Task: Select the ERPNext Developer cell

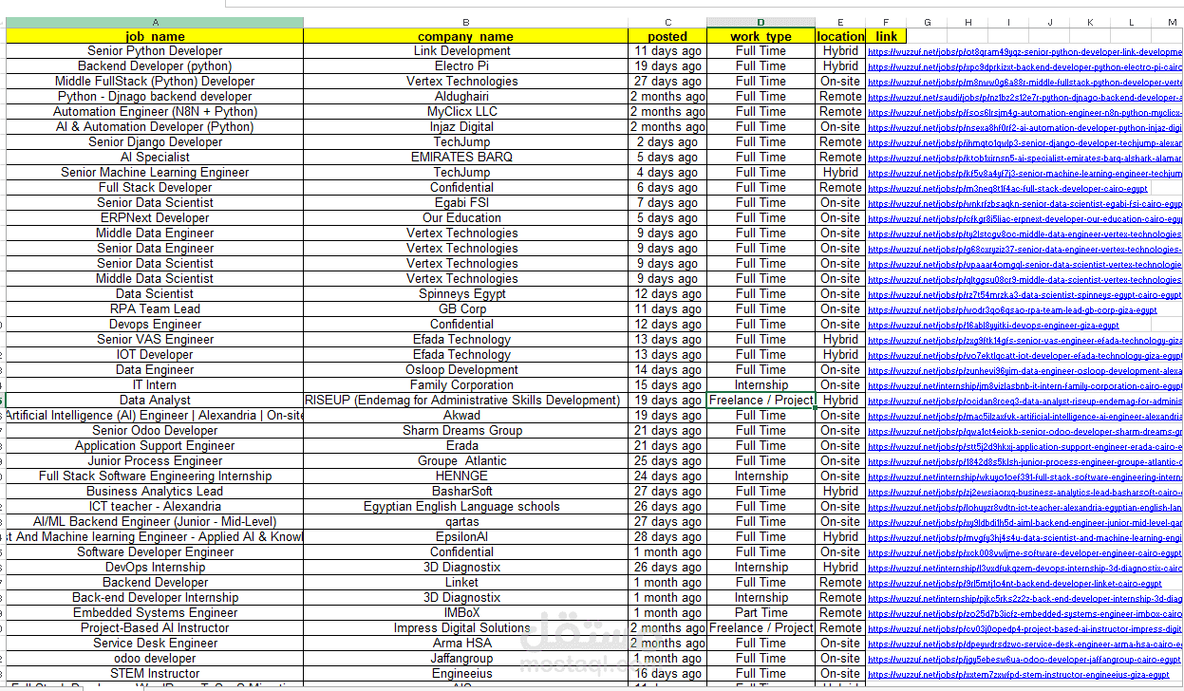Action: point(155,218)
